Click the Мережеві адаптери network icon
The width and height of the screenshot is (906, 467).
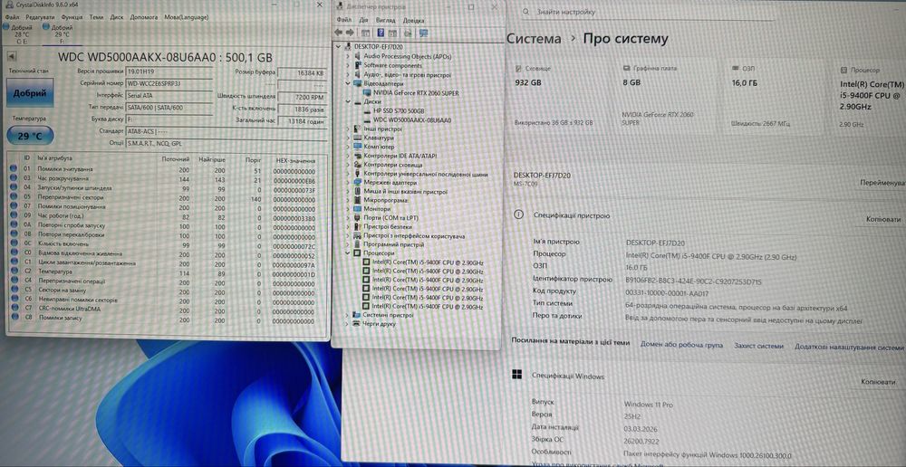[x=356, y=183]
